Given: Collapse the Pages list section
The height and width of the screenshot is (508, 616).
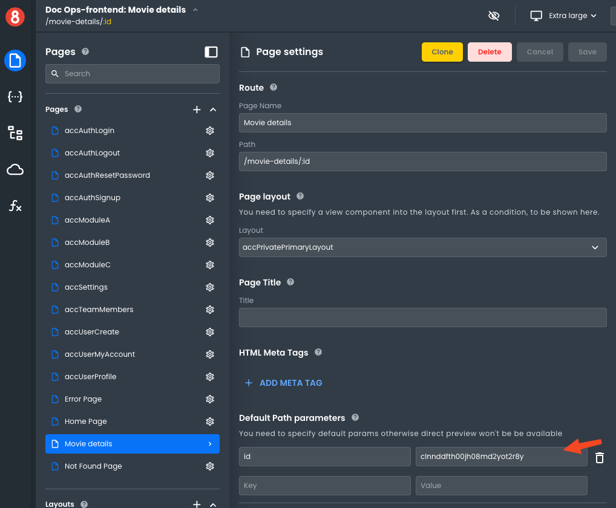Looking at the screenshot, I should [x=213, y=109].
